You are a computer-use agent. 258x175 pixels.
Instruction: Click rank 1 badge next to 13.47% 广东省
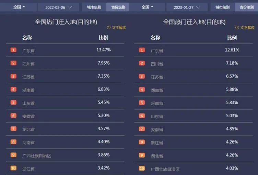tap(13, 50)
